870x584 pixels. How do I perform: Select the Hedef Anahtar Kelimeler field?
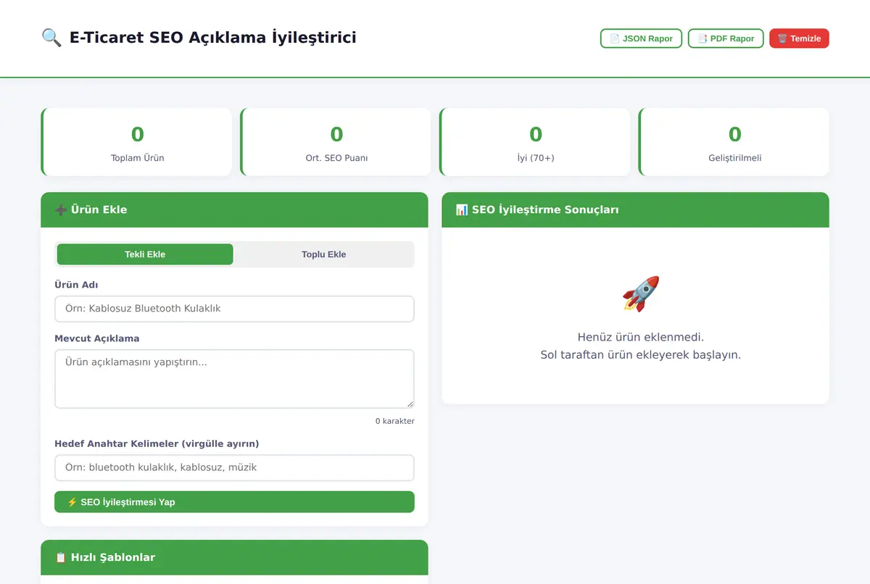pos(234,467)
